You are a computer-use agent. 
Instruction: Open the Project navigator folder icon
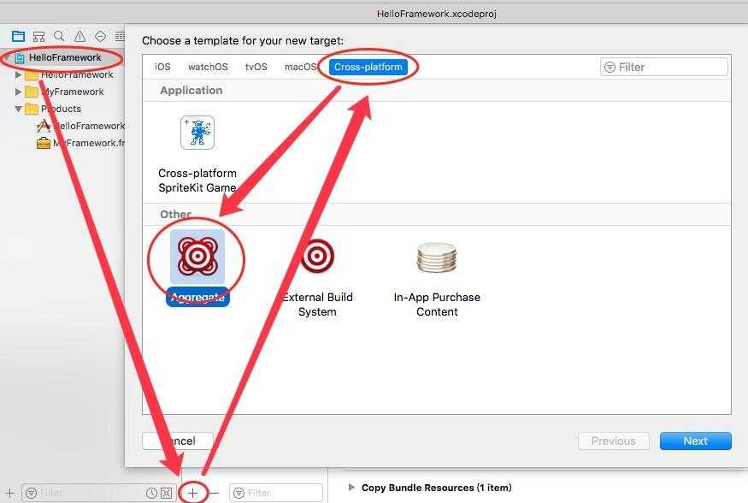pos(18,36)
